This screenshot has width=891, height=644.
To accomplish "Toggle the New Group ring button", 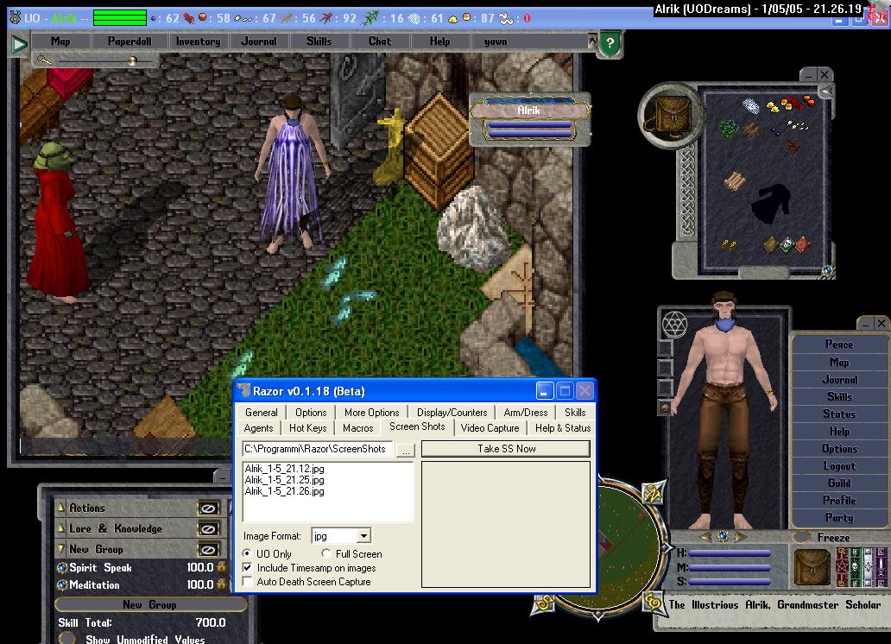I will click(x=208, y=550).
